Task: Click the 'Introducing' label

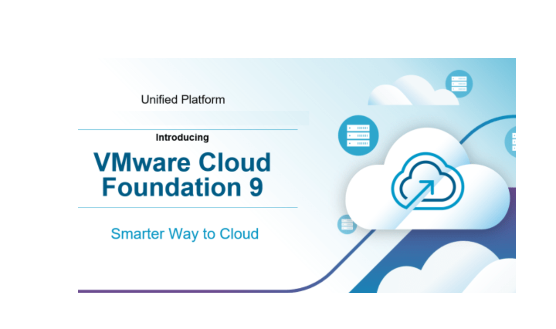Action: point(182,138)
